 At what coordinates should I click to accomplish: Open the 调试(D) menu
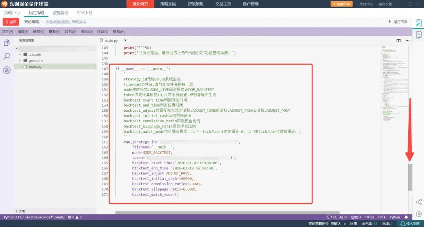point(87,32)
